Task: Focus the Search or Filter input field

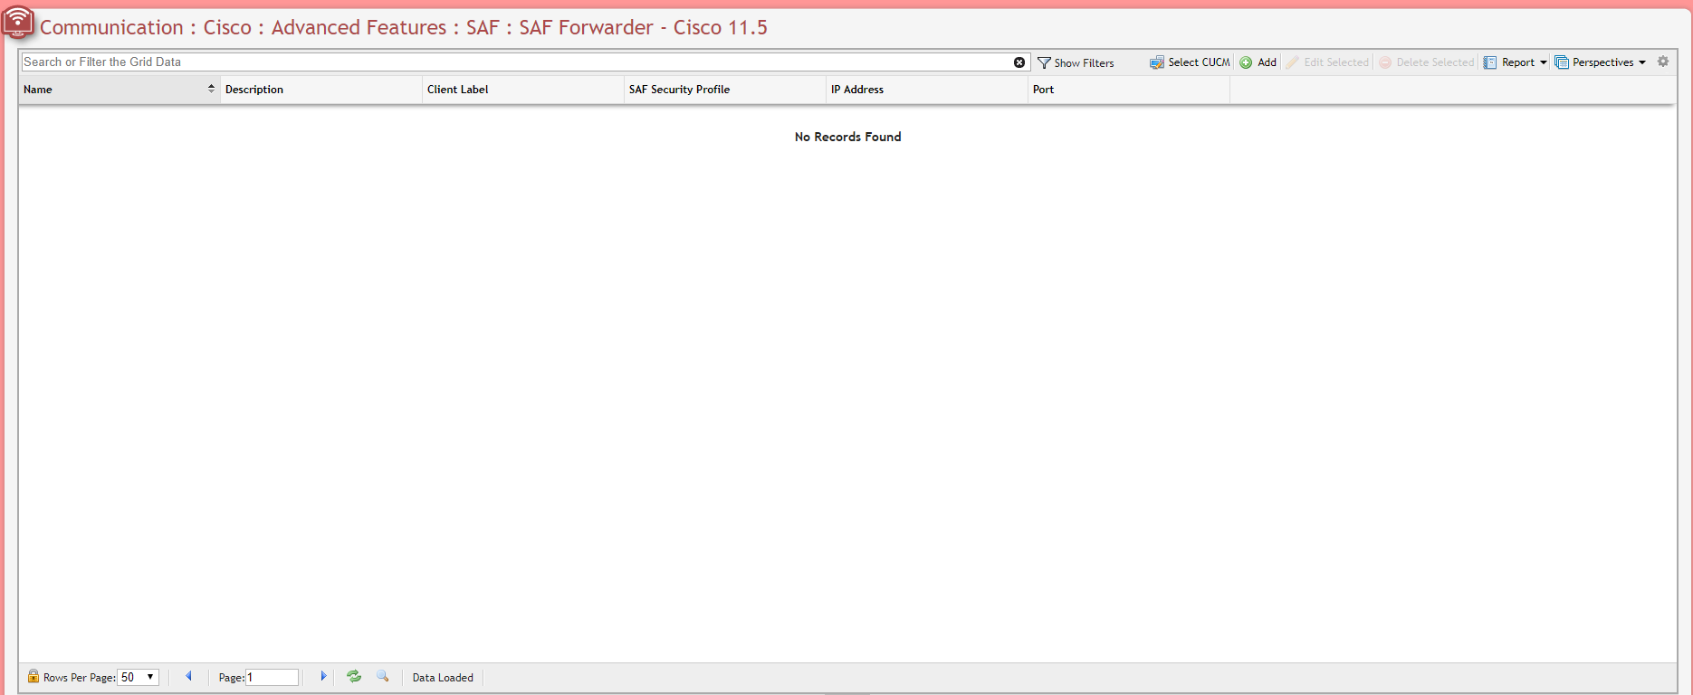Action: (516, 62)
